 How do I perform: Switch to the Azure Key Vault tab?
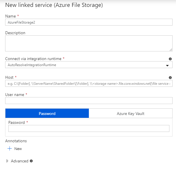[x=130, y=113]
